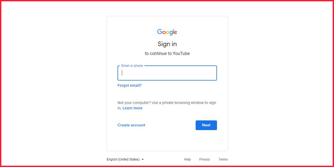Focus the Email or phone input field
This screenshot has height=167, width=334.
[167, 73]
